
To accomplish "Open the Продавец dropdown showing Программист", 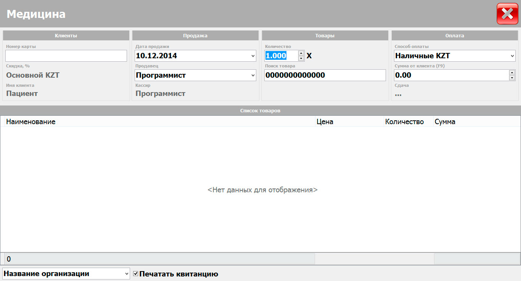I will [x=253, y=75].
